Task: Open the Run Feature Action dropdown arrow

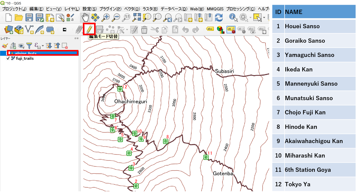Action: coord(250,17)
